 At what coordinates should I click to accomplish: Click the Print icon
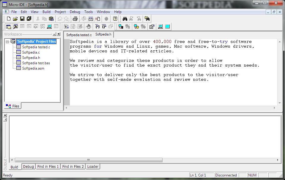tap(75, 19)
